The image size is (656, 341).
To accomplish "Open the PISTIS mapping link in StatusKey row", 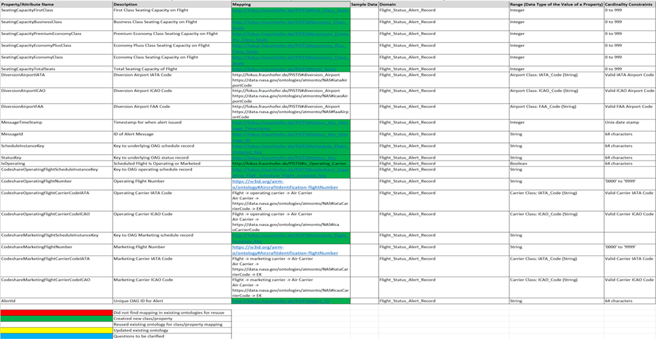I will click(283, 158).
